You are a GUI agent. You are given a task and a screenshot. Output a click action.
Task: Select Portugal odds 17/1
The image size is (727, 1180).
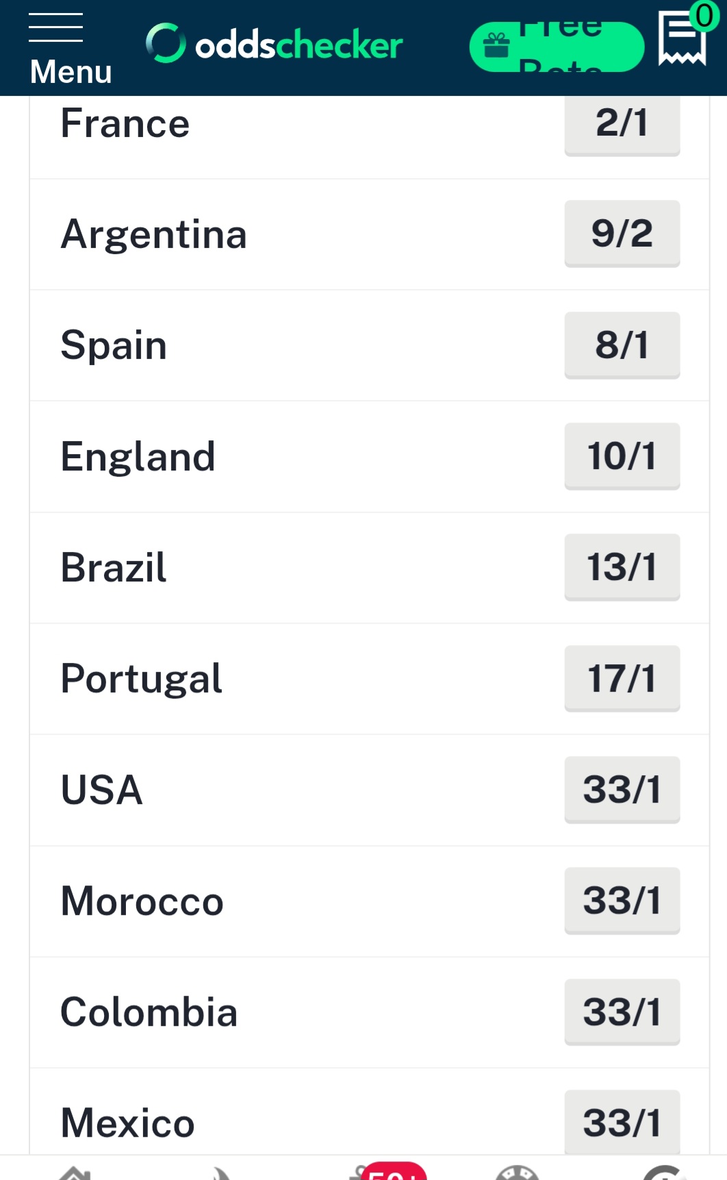[622, 679]
